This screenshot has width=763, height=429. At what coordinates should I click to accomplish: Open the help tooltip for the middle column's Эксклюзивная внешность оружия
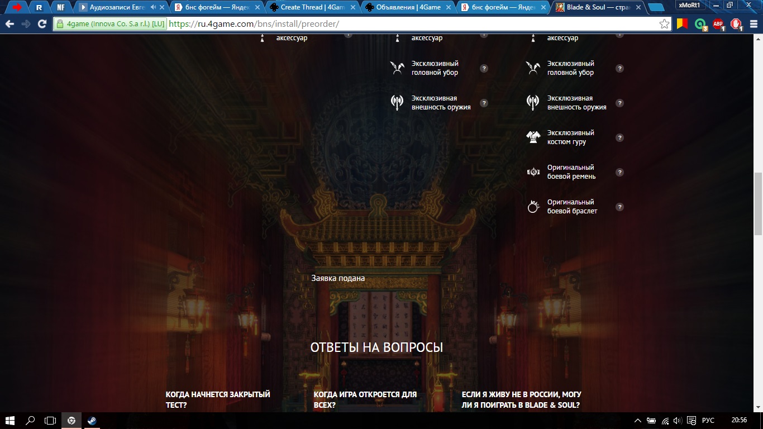click(x=484, y=103)
